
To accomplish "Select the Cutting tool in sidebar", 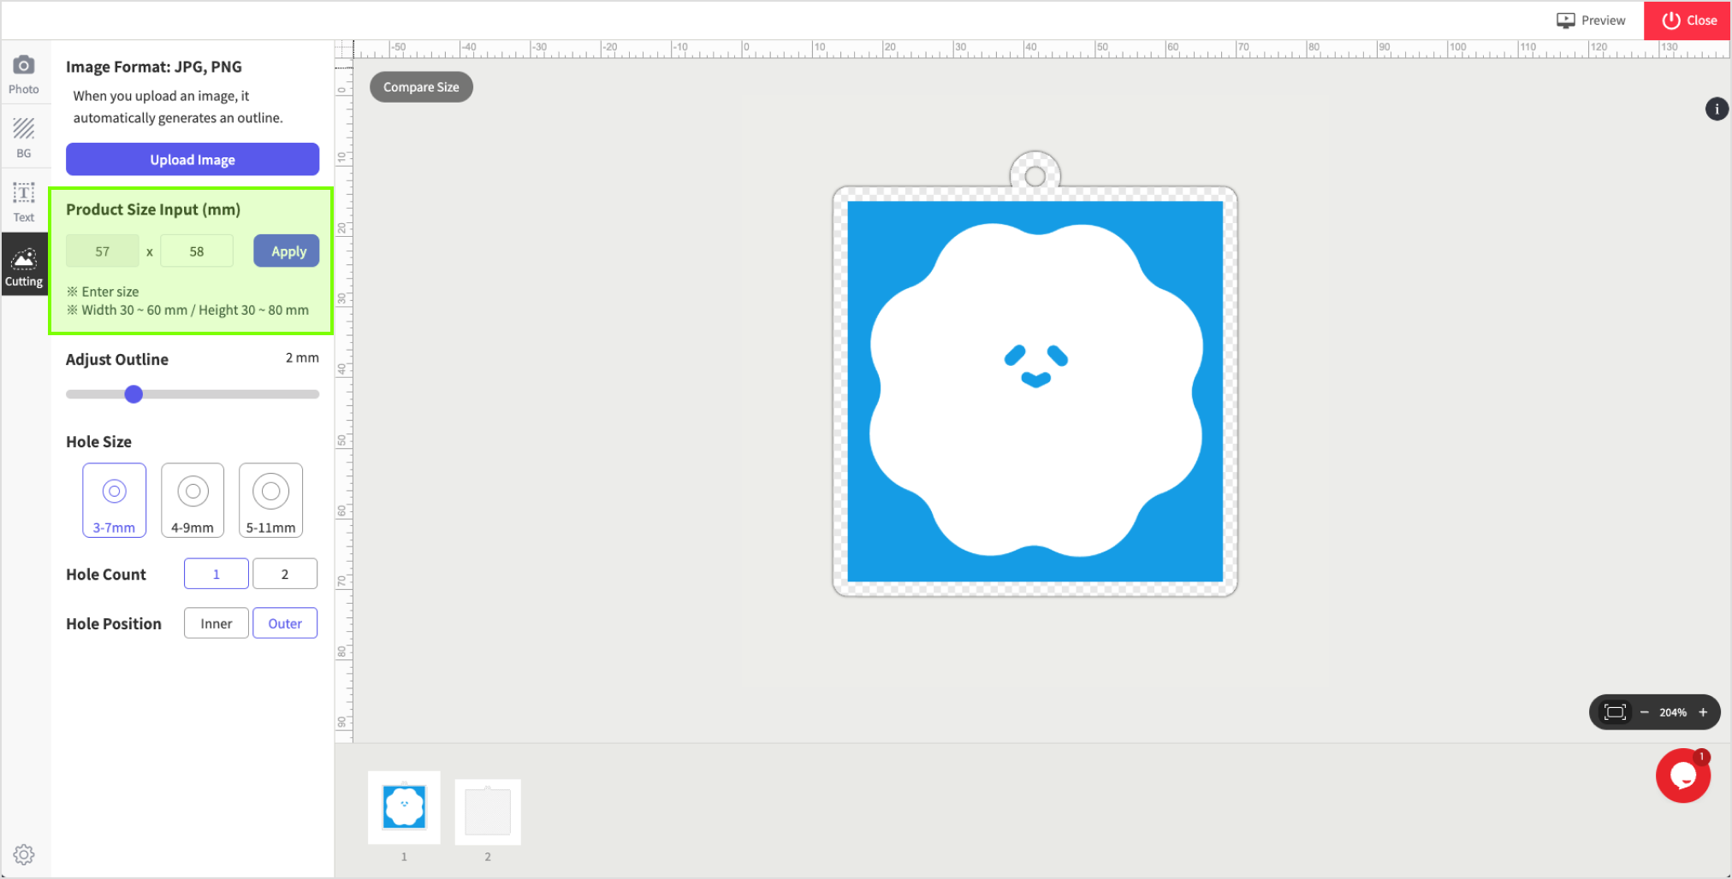I will [24, 267].
